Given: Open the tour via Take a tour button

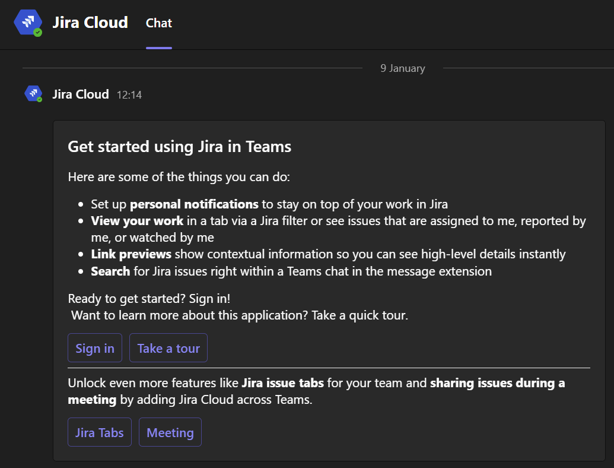Looking at the screenshot, I should 168,347.
